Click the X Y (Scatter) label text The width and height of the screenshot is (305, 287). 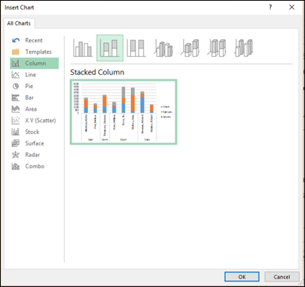41,121
